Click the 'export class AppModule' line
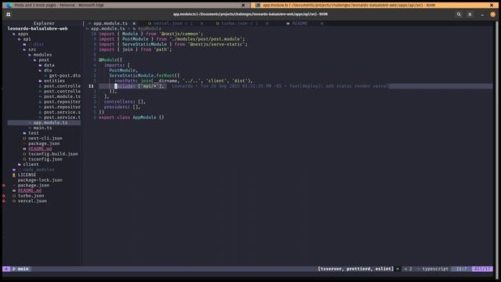The height and width of the screenshot is (282, 501). (132, 117)
